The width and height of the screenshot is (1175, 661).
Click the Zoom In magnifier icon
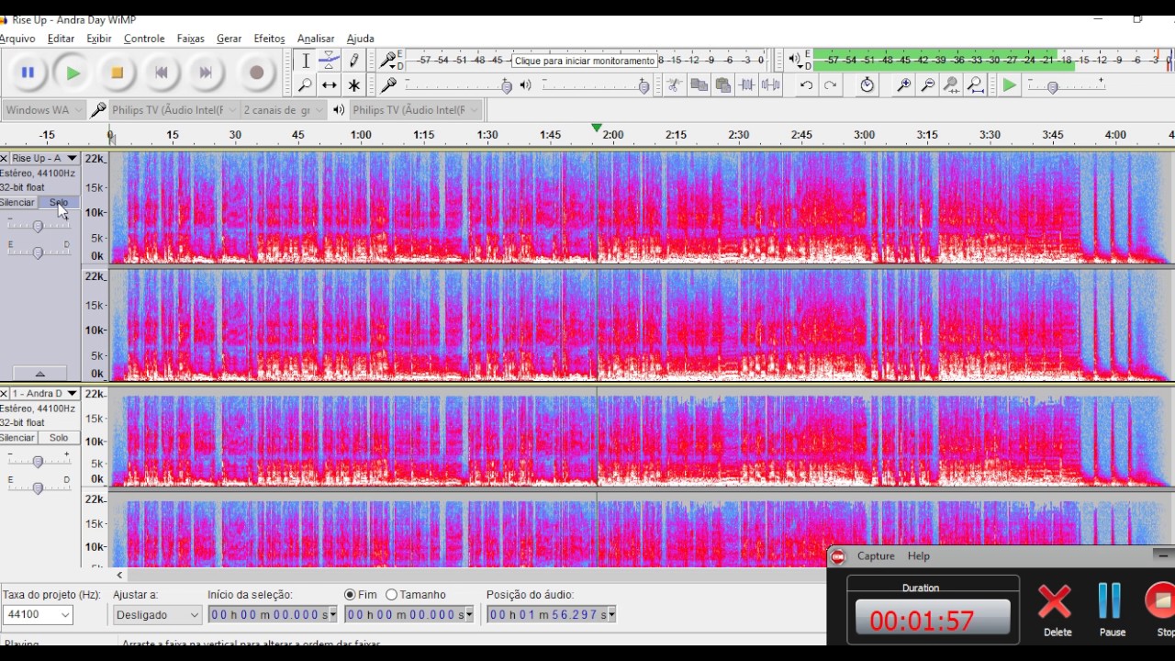(903, 85)
